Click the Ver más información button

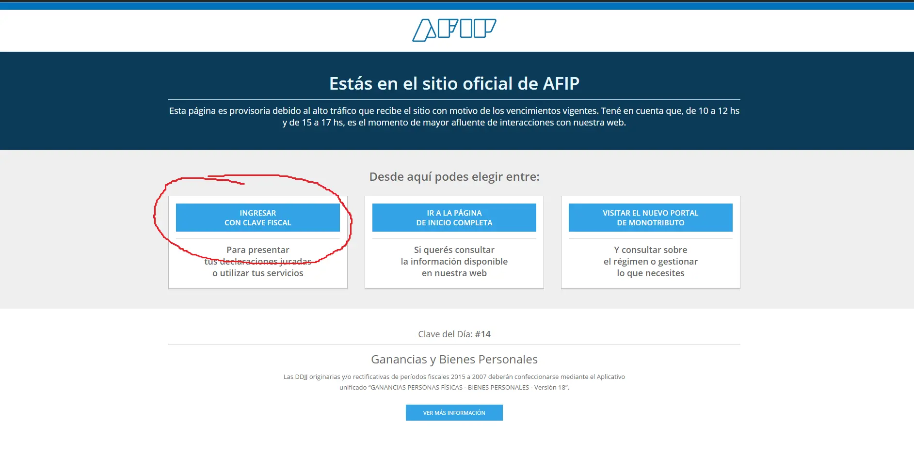tap(454, 412)
